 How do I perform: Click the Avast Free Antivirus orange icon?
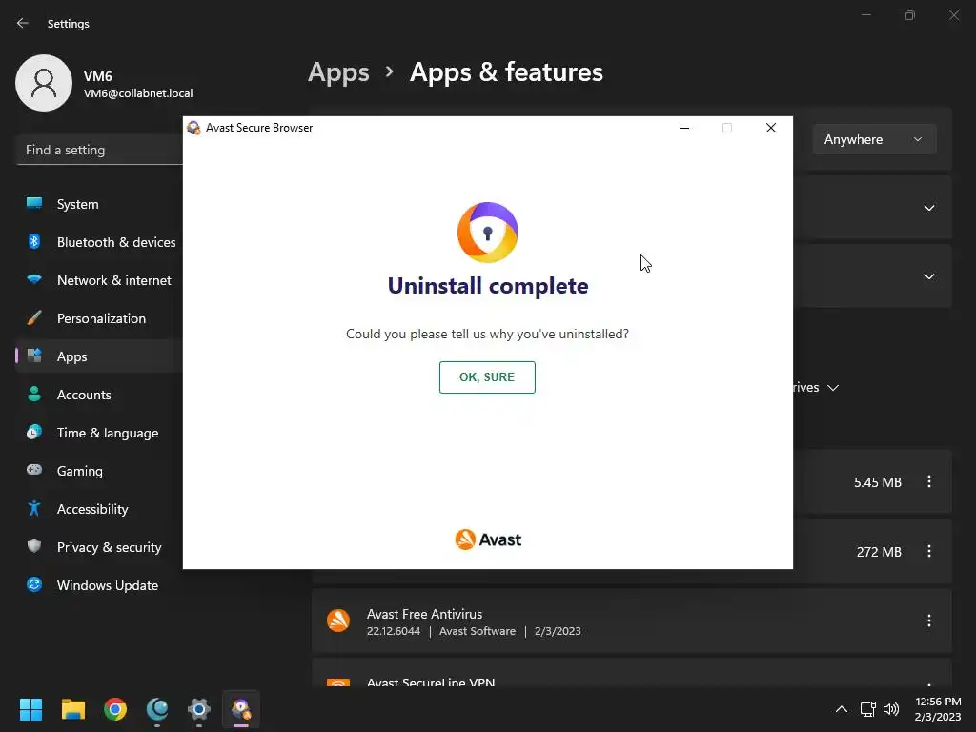(x=338, y=620)
